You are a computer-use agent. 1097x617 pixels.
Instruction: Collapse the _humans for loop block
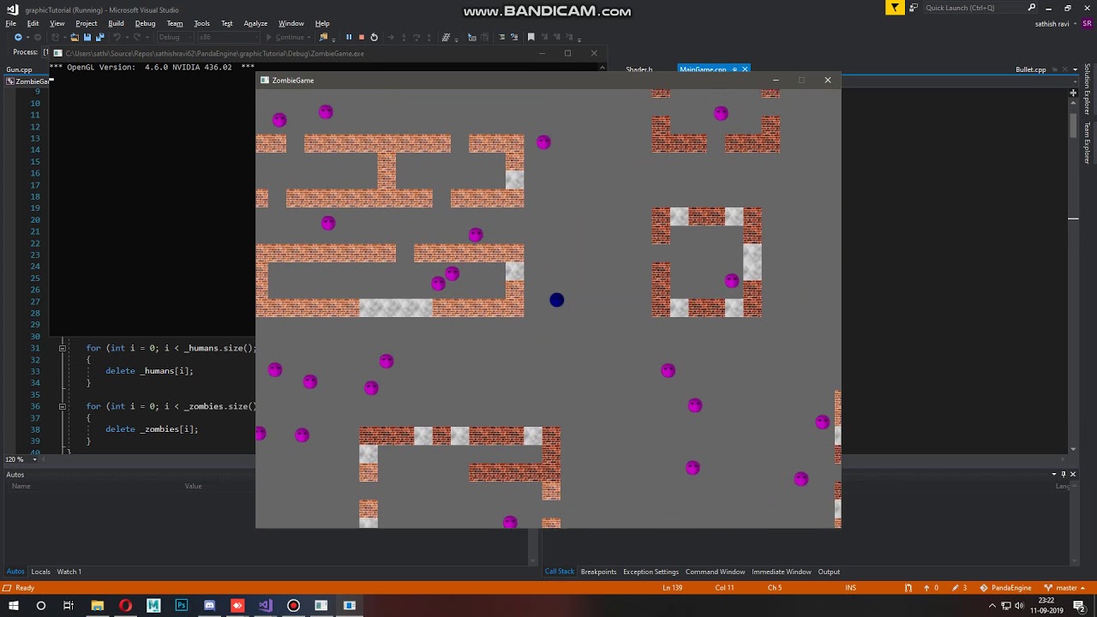(x=62, y=348)
